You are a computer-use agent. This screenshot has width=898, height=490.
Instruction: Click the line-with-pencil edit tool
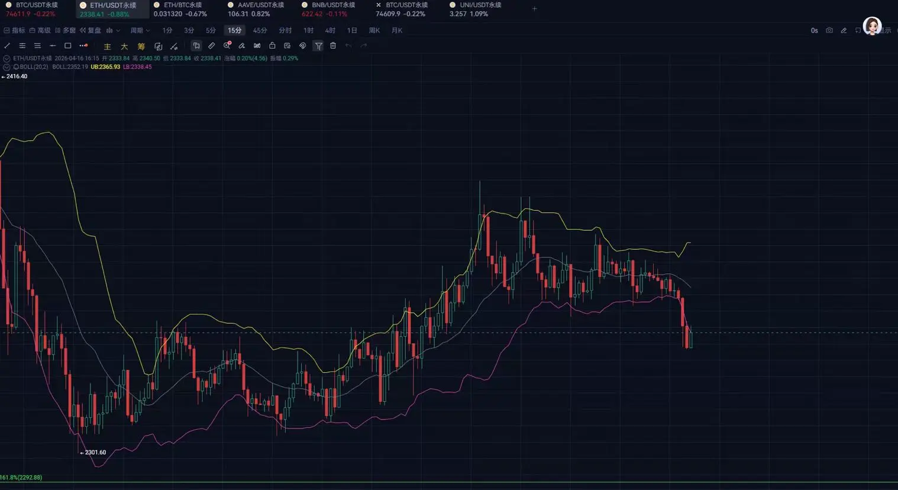tap(174, 46)
